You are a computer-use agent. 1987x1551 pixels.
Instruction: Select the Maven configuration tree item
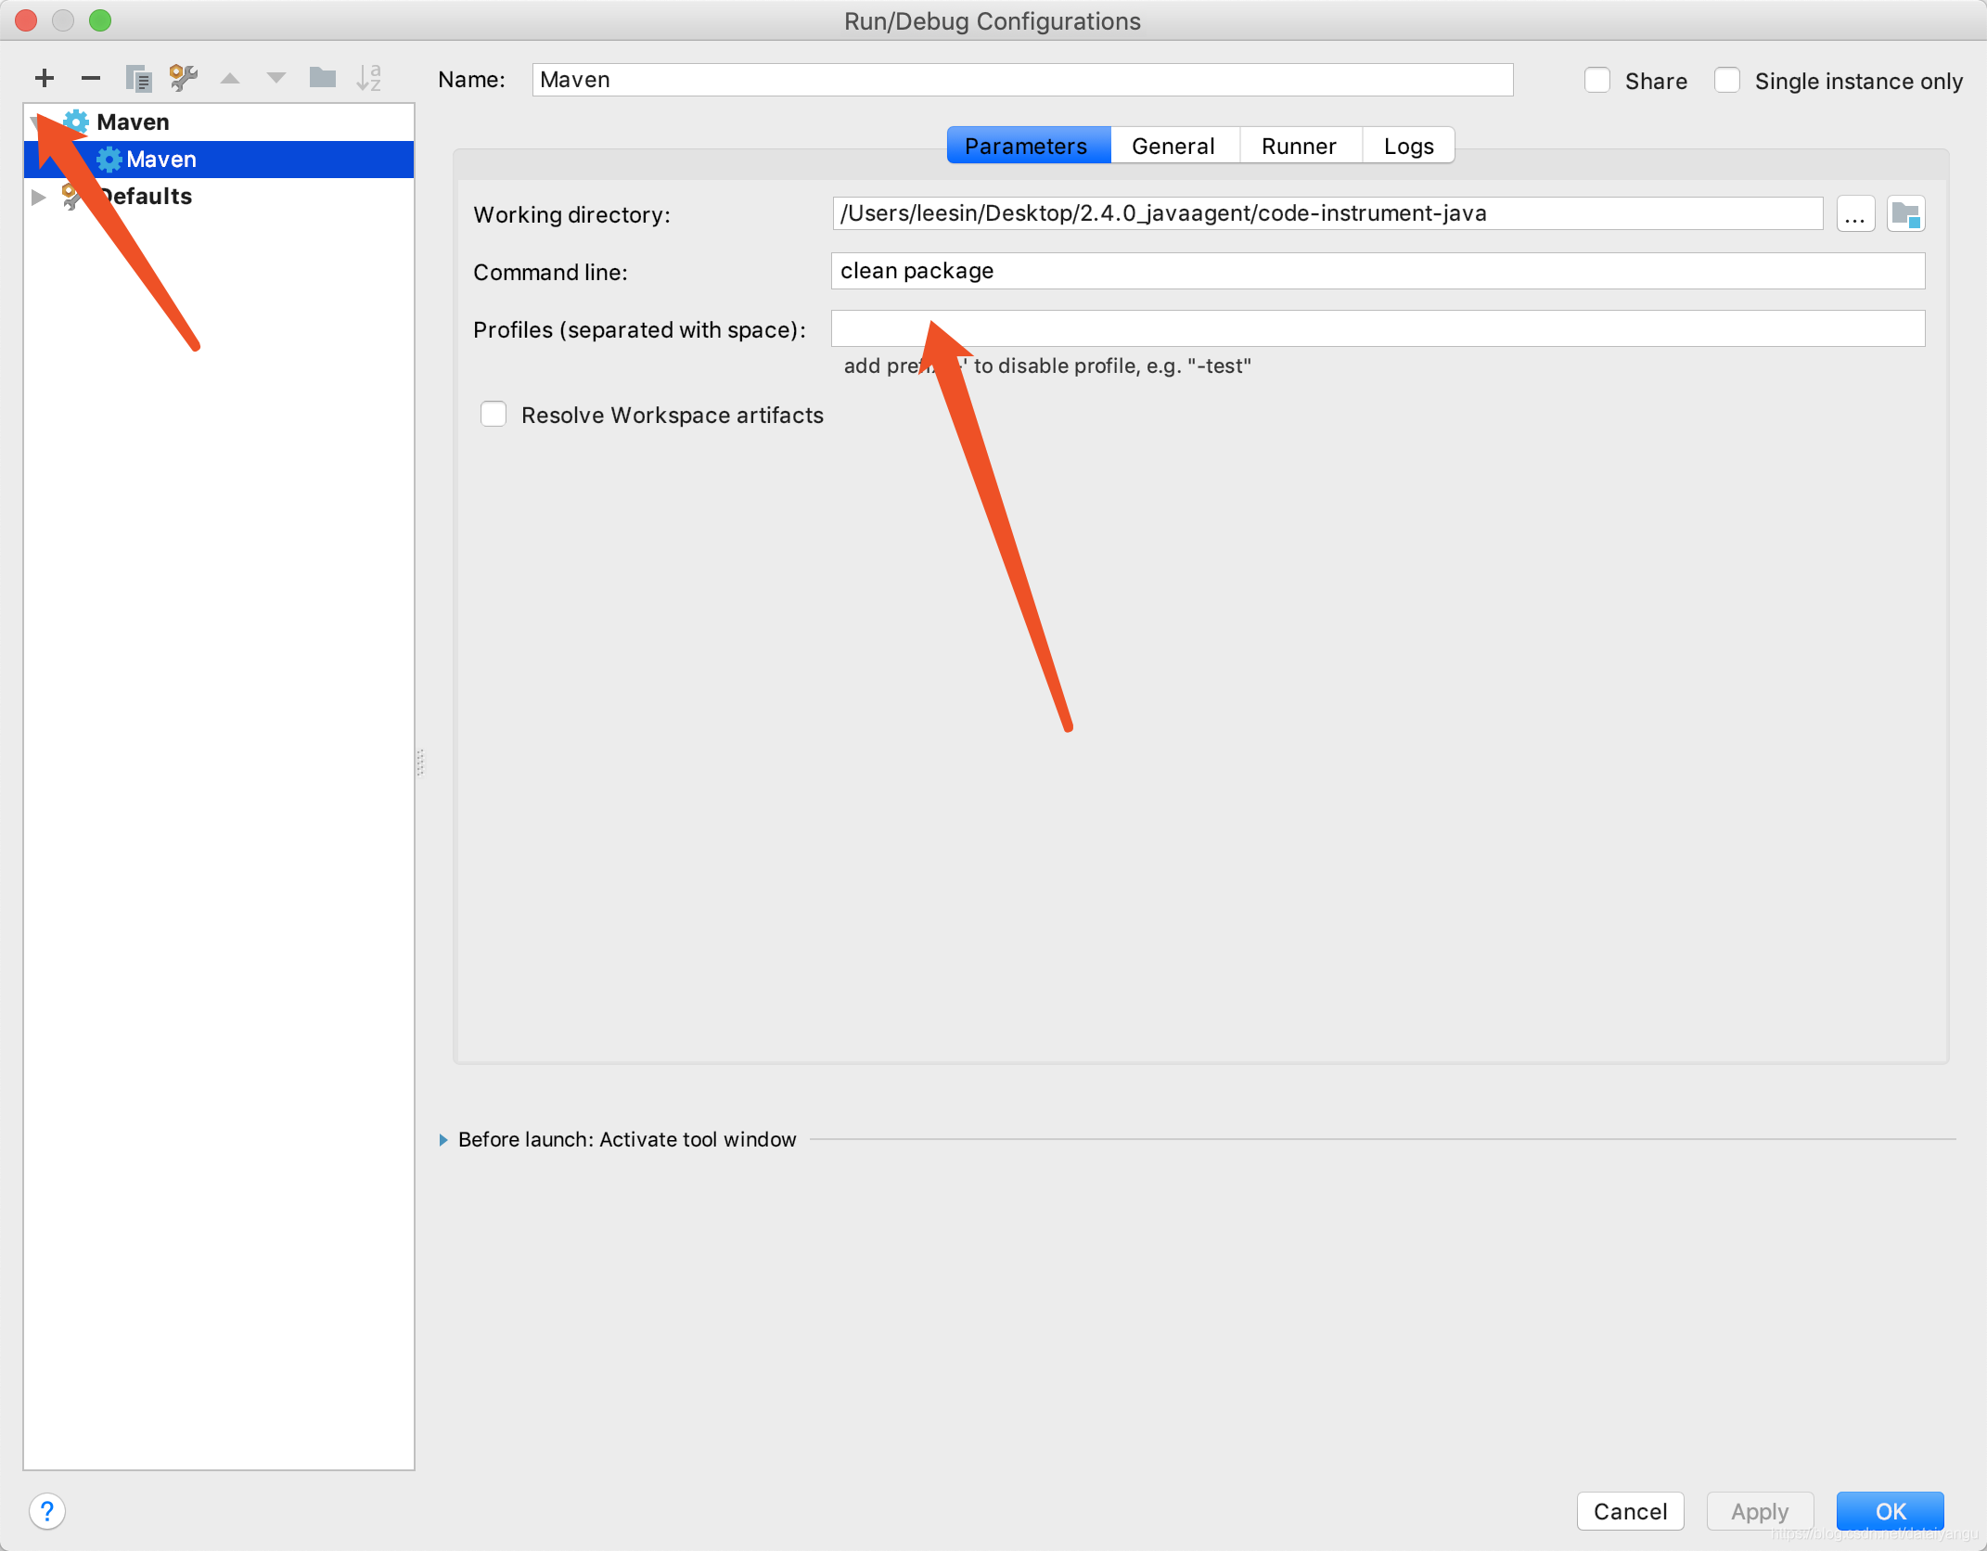pyautogui.click(x=161, y=157)
